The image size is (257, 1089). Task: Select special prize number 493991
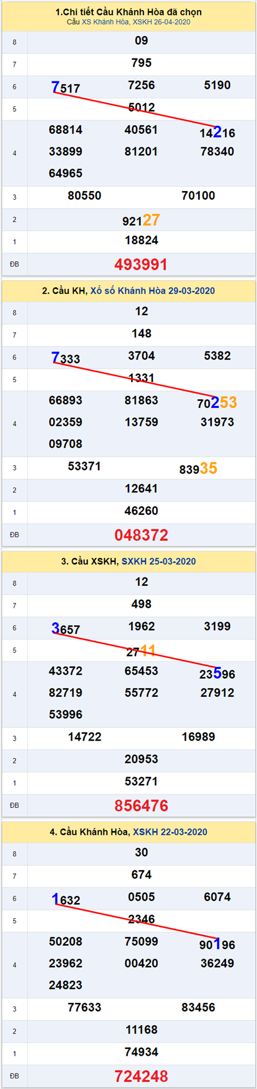coord(141,264)
